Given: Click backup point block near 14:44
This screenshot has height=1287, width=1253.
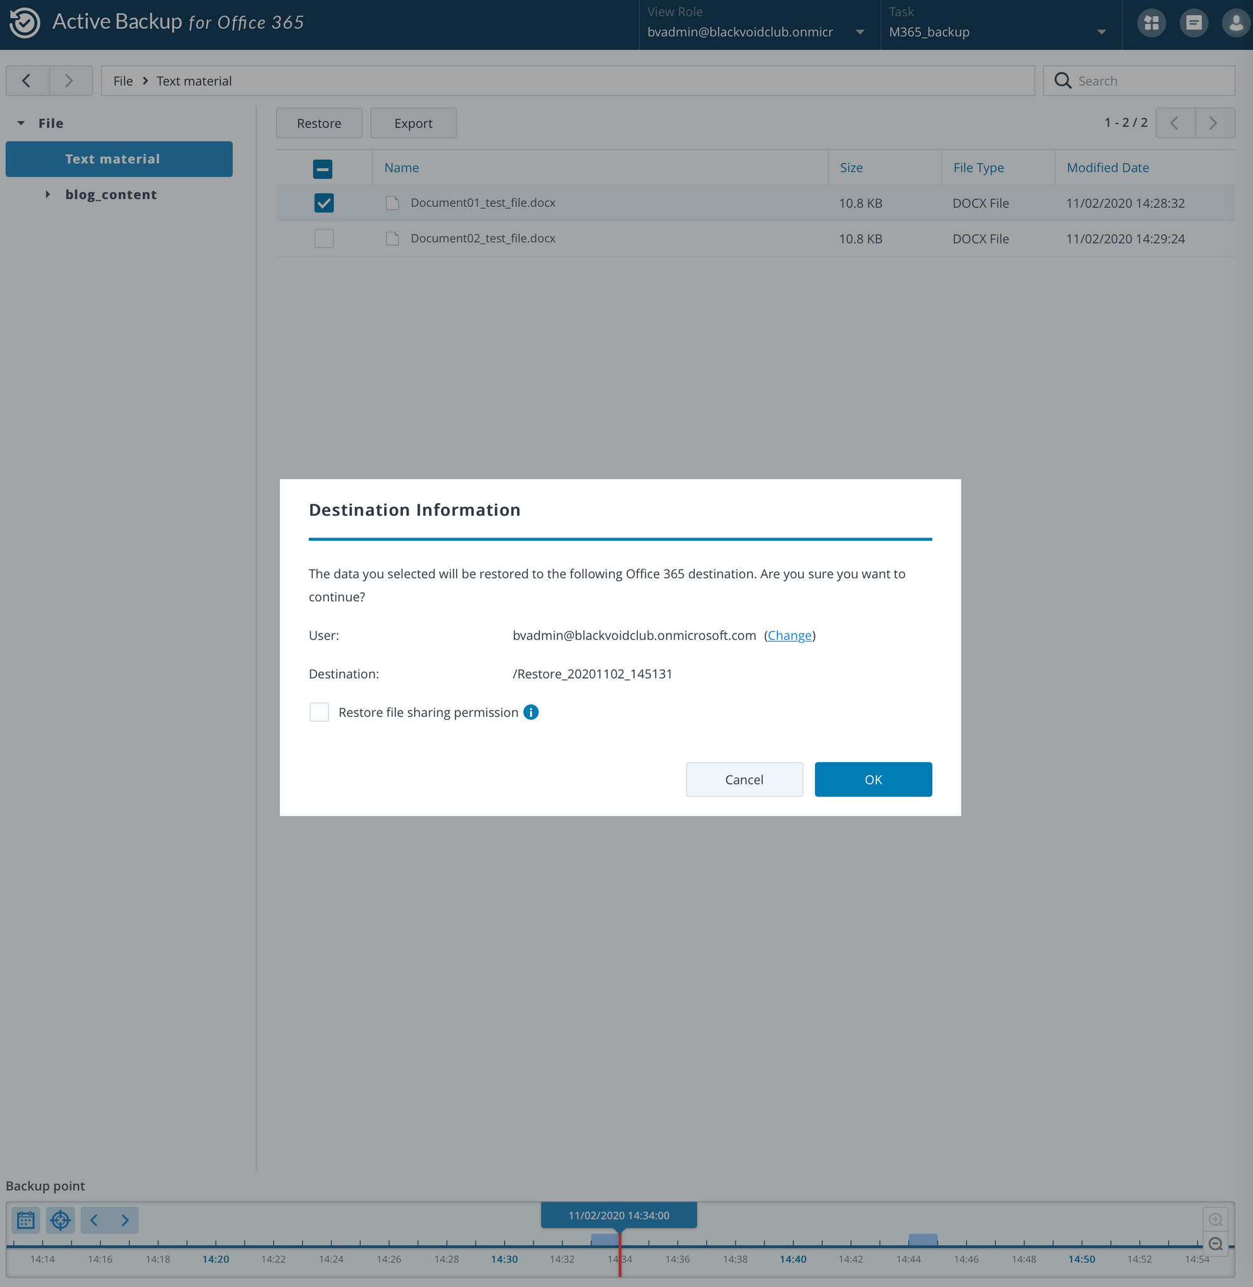Looking at the screenshot, I should (923, 1239).
